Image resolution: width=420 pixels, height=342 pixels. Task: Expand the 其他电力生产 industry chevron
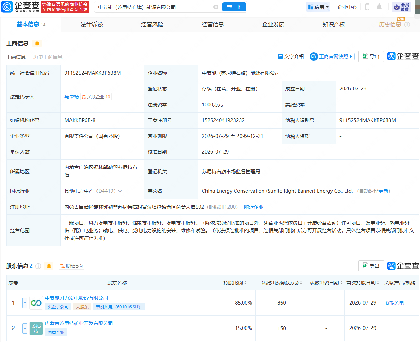coord(120,191)
